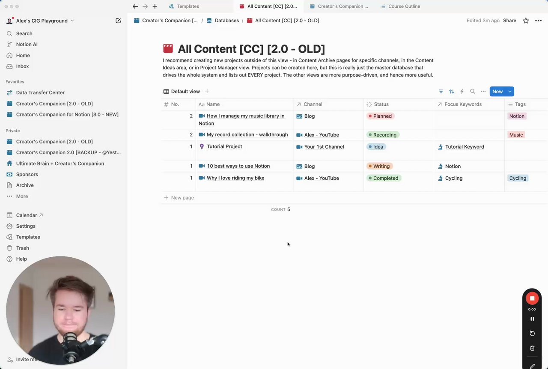
Task: Open the filter options icon
Action: 441,91
